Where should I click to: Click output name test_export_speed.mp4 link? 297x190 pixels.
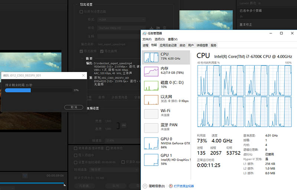(x=112, y=44)
